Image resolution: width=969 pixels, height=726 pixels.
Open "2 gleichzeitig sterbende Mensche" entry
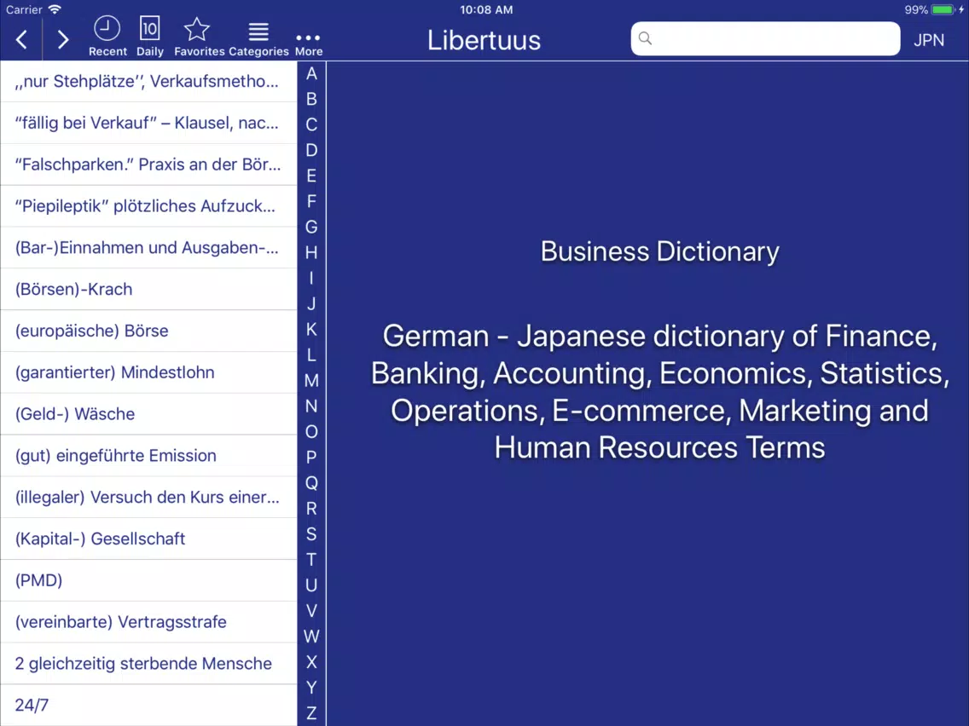pos(148,664)
